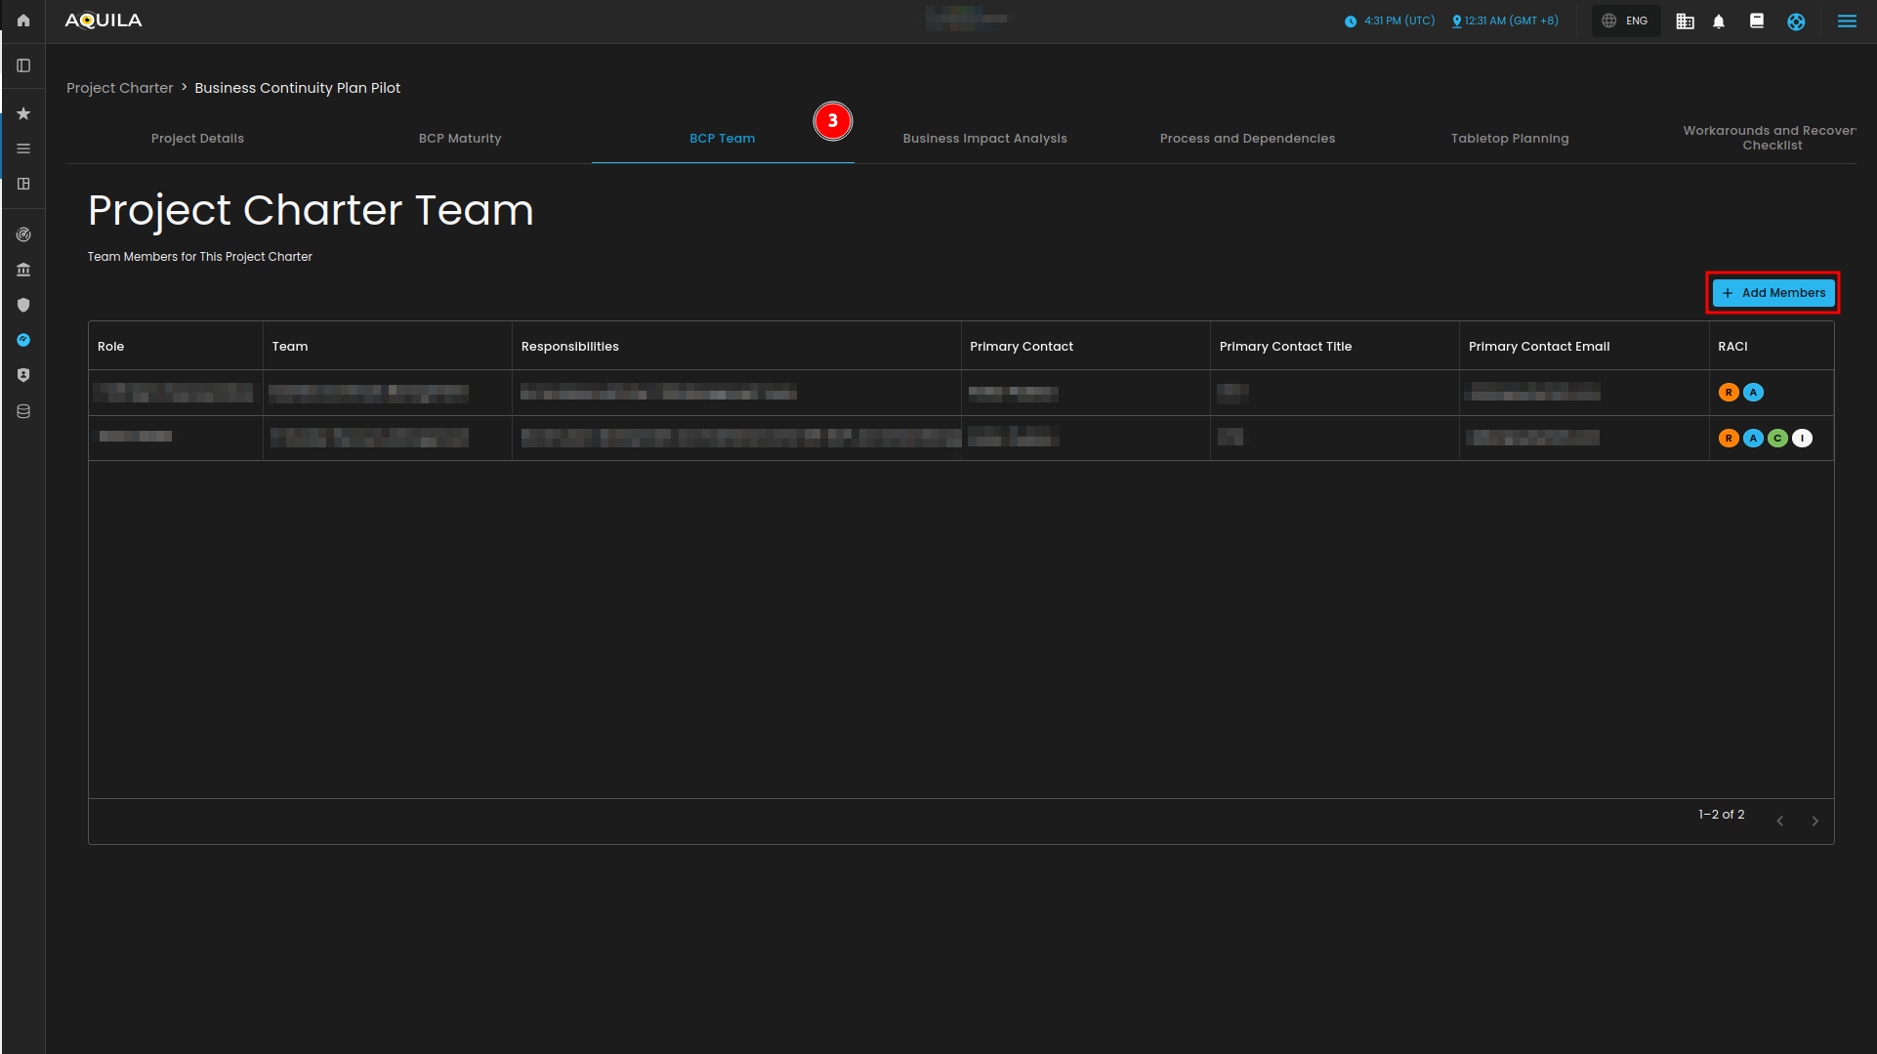This screenshot has width=1877, height=1054.
Task: Sort by the Primary Contact column header
Action: tap(1022, 347)
